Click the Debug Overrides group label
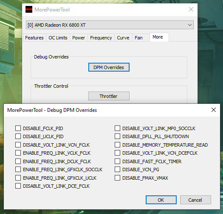This screenshot has height=214, width=223. 51,57
